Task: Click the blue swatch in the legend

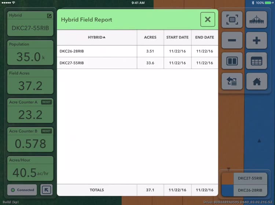Action: [228, 190]
